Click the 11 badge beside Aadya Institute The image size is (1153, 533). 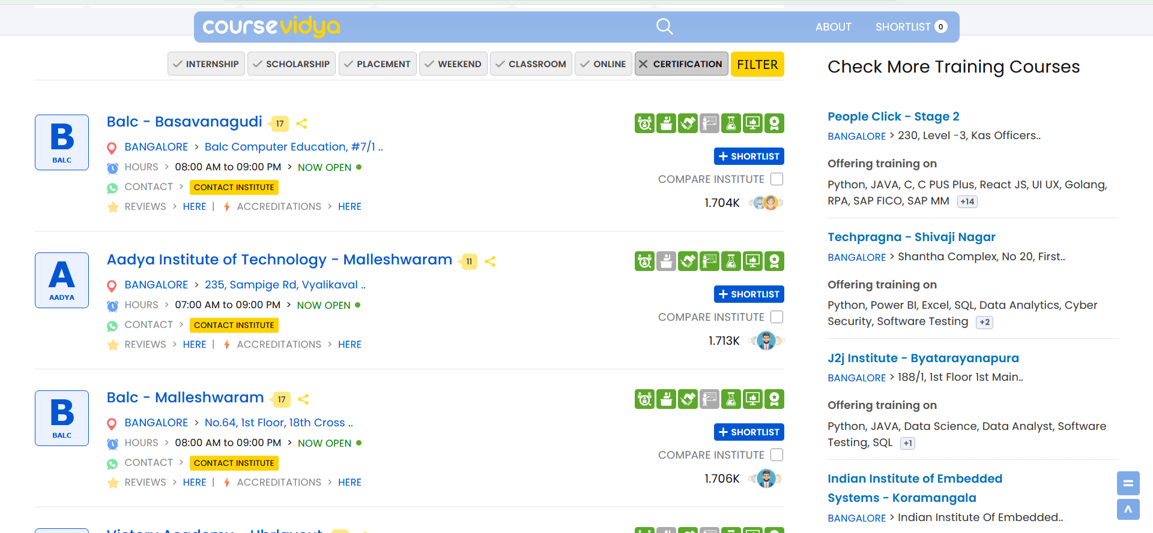[469, 261]
